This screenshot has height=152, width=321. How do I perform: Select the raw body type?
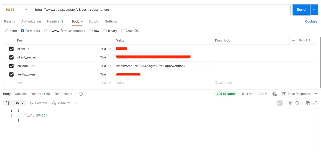91,31
